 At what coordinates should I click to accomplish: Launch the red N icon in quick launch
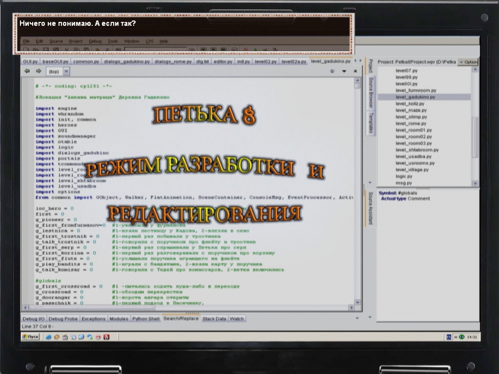(x=106, y=337)
